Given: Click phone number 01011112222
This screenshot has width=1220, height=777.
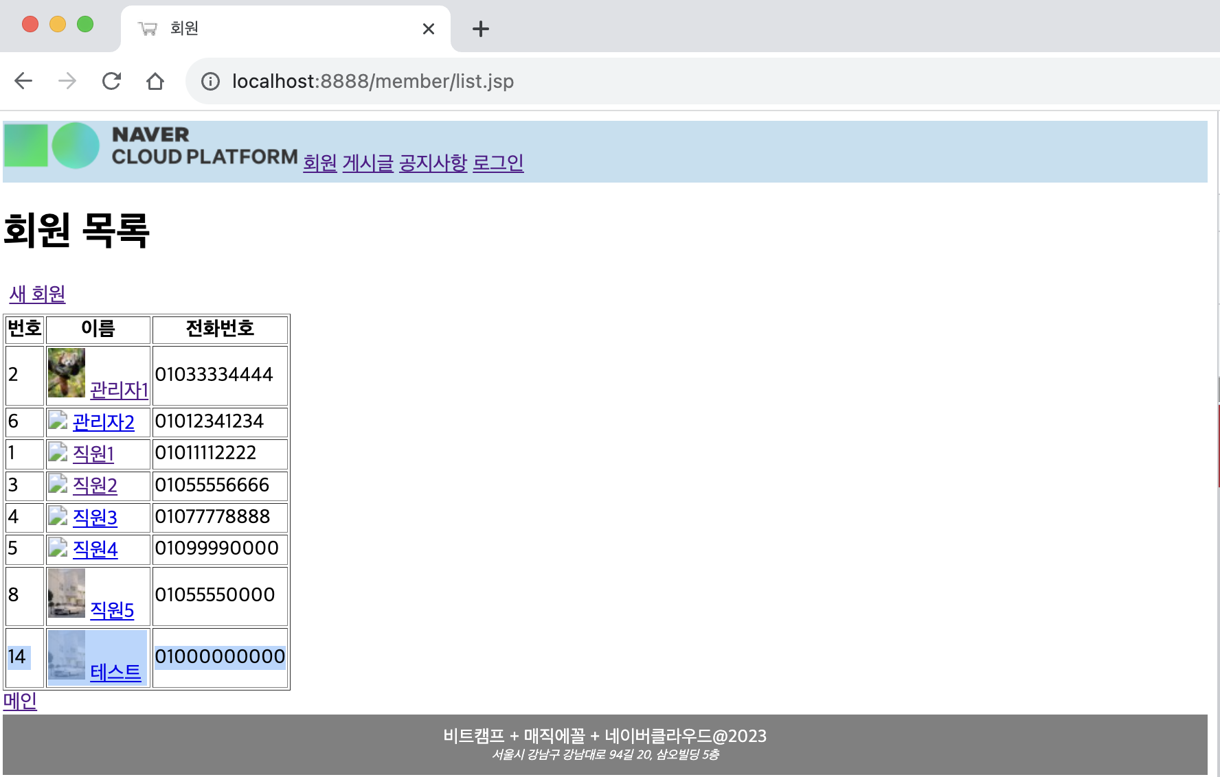Looking at the screenshot, I should pyautogui.click(x=205, y=453).
